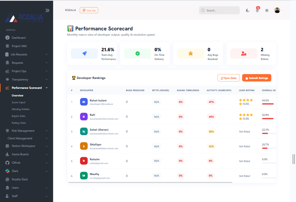Image resolution: width=296 pixels, height=202 pixels.
Task: Click the Slack logo icon
Action: [7, 171]
